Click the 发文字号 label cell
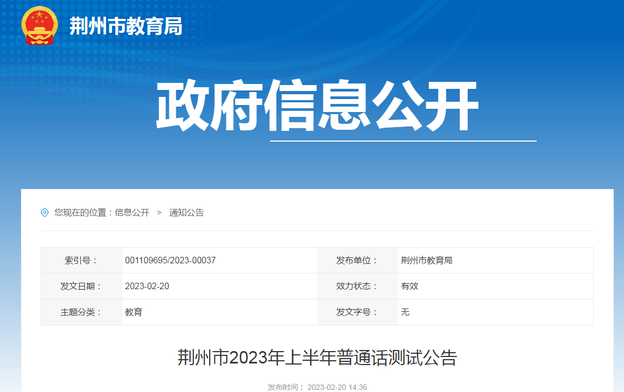The width and height of the screenshot is (624, 392). 357,312
